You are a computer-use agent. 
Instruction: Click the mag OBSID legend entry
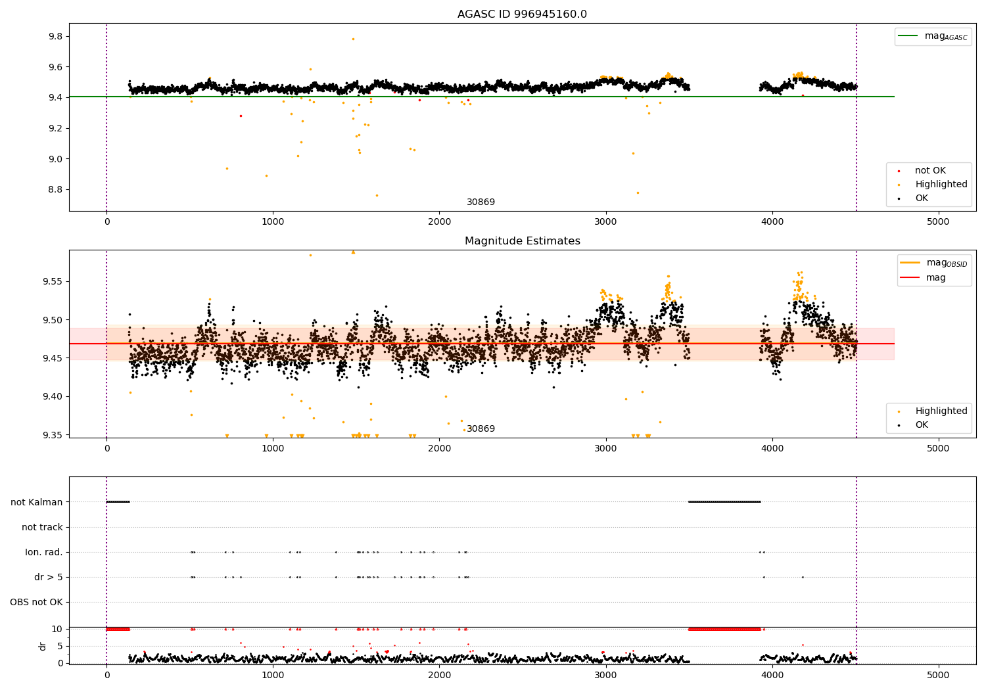tap(935, 263)
